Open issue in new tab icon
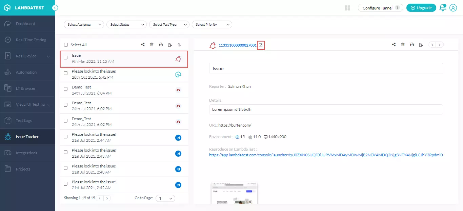This screenshot has height=211, width=463. (x=261, y=45)
